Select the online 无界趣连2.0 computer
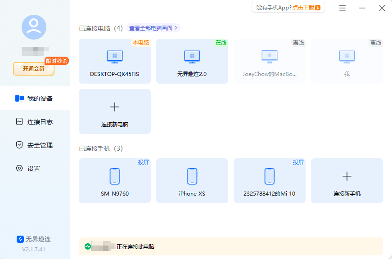This screenshot has width=392, height=259. pos(192,61)
